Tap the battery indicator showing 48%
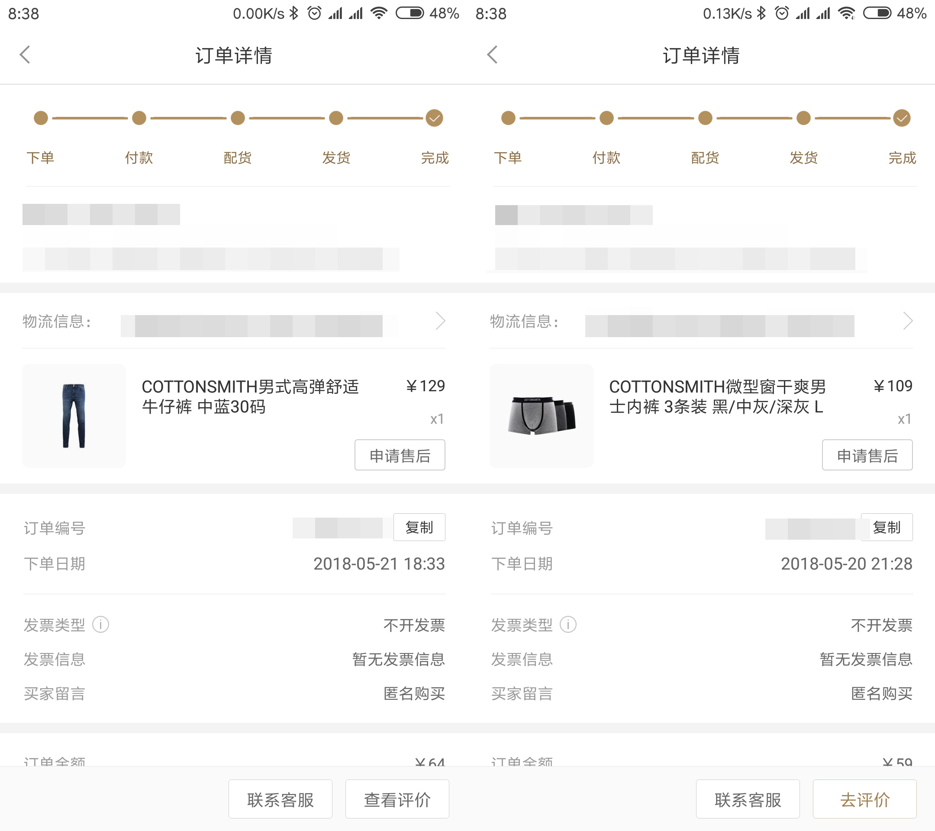 click(x=412, y=13)
